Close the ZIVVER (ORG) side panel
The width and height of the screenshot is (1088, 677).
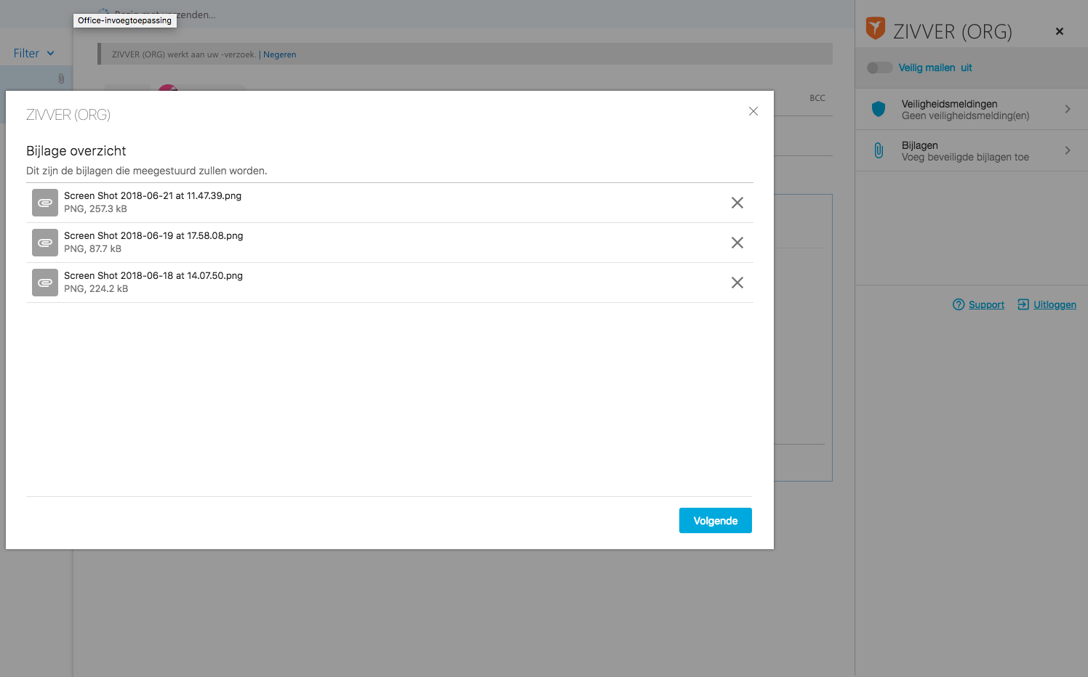tap(1060, 31)
